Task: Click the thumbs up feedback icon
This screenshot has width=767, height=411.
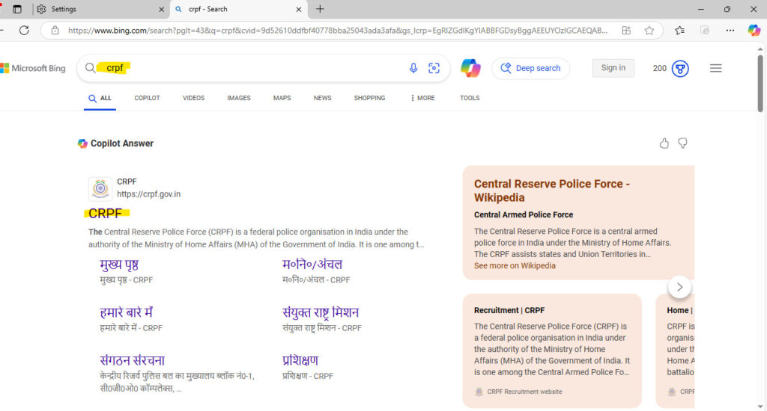Action: [664, 143]
